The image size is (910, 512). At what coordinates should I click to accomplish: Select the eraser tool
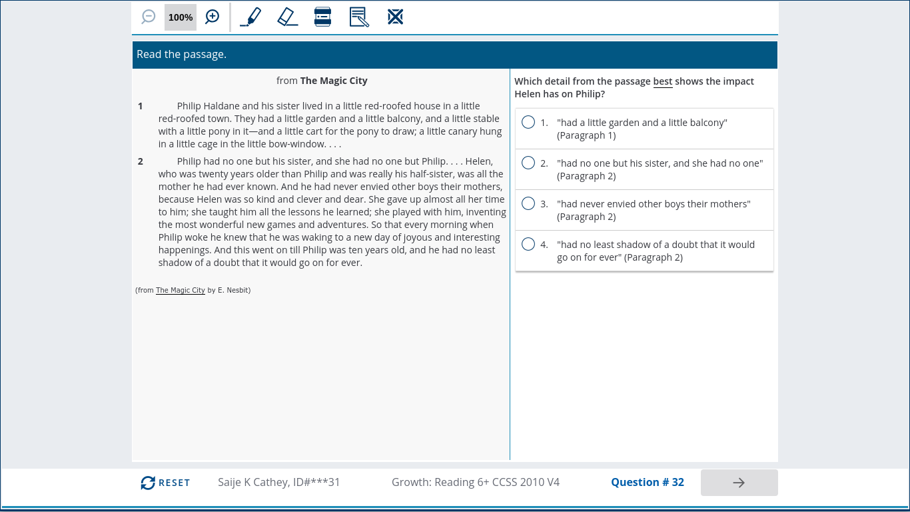(x=287, y=17)
